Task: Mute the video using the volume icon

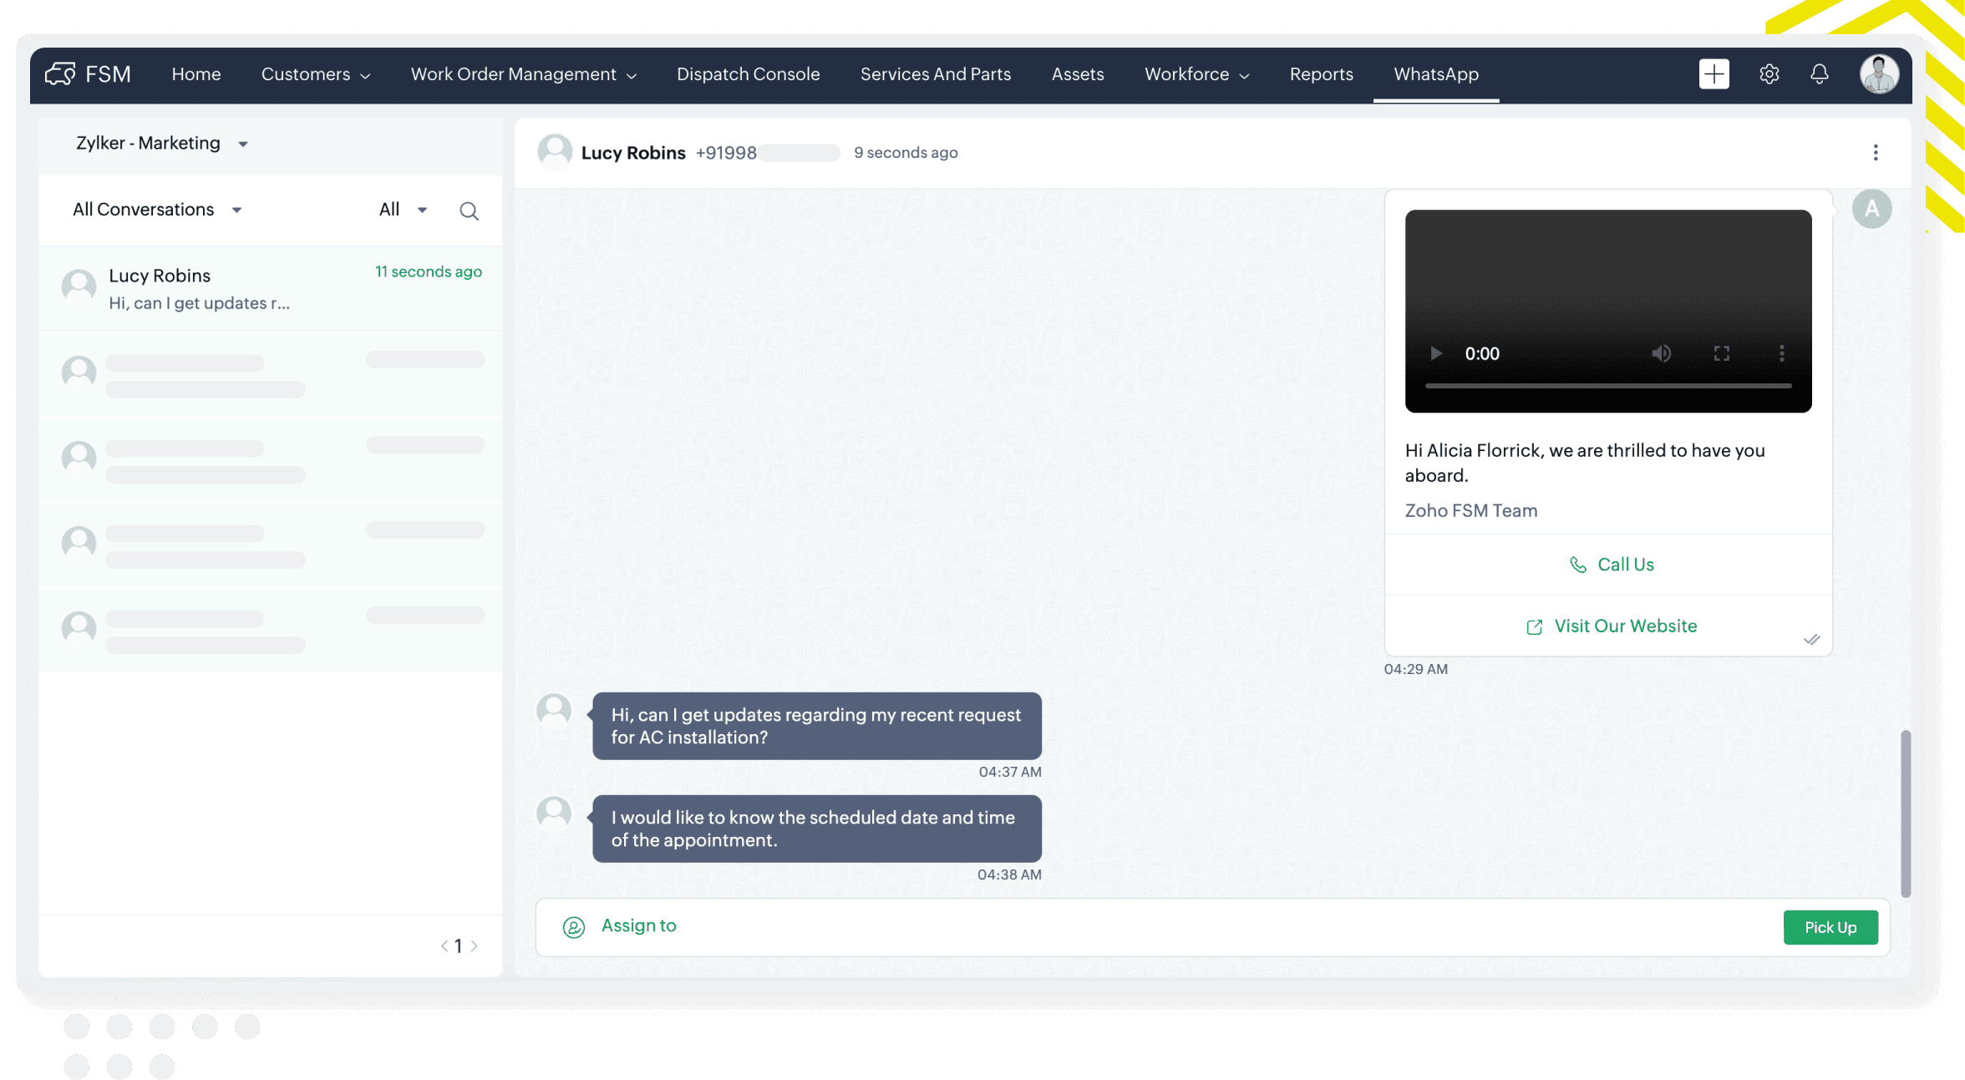Action: [1661, 353]
